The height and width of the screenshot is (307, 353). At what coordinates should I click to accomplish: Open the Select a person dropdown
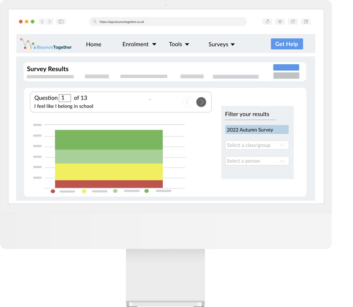click(257, 161)
